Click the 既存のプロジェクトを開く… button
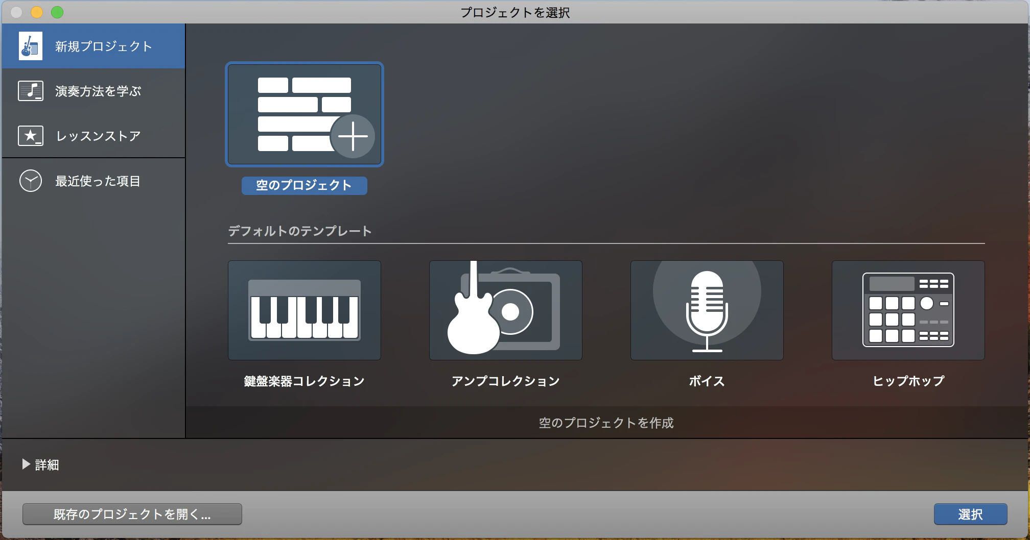 132,514
